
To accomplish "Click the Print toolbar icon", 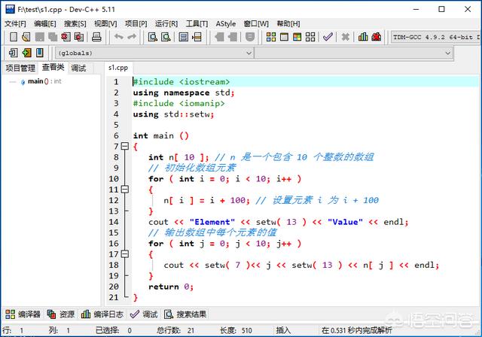I will [x=96, y=37].
